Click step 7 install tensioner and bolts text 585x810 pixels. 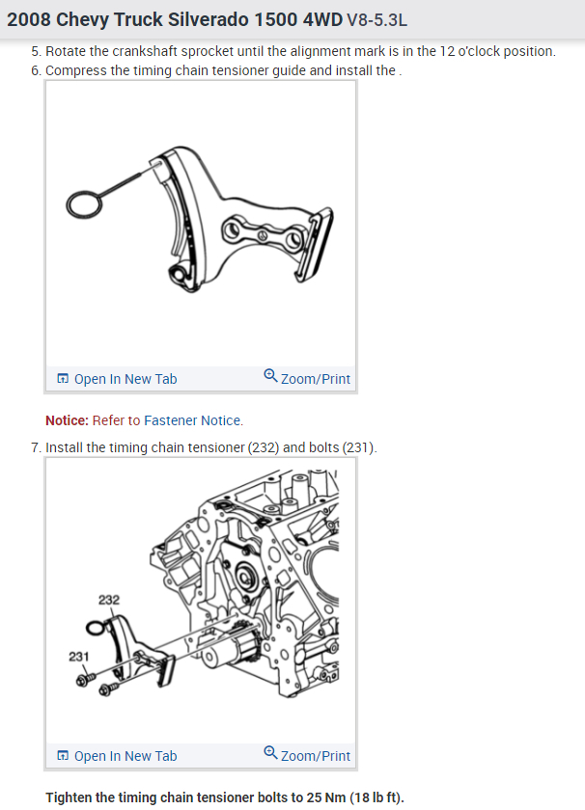click(204, 447)
